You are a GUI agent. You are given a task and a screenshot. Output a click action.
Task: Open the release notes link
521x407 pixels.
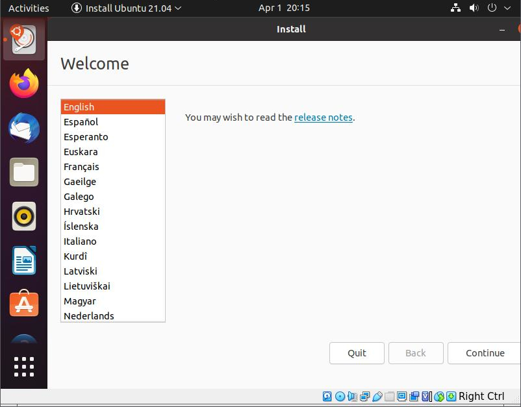coord(323,117)
